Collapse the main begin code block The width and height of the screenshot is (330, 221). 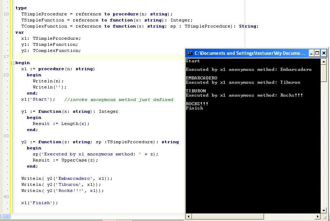click(x=13, y=63)
